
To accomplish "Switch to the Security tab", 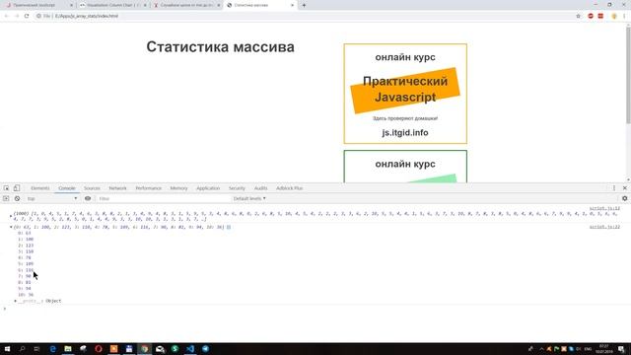I will coord(237,188).
